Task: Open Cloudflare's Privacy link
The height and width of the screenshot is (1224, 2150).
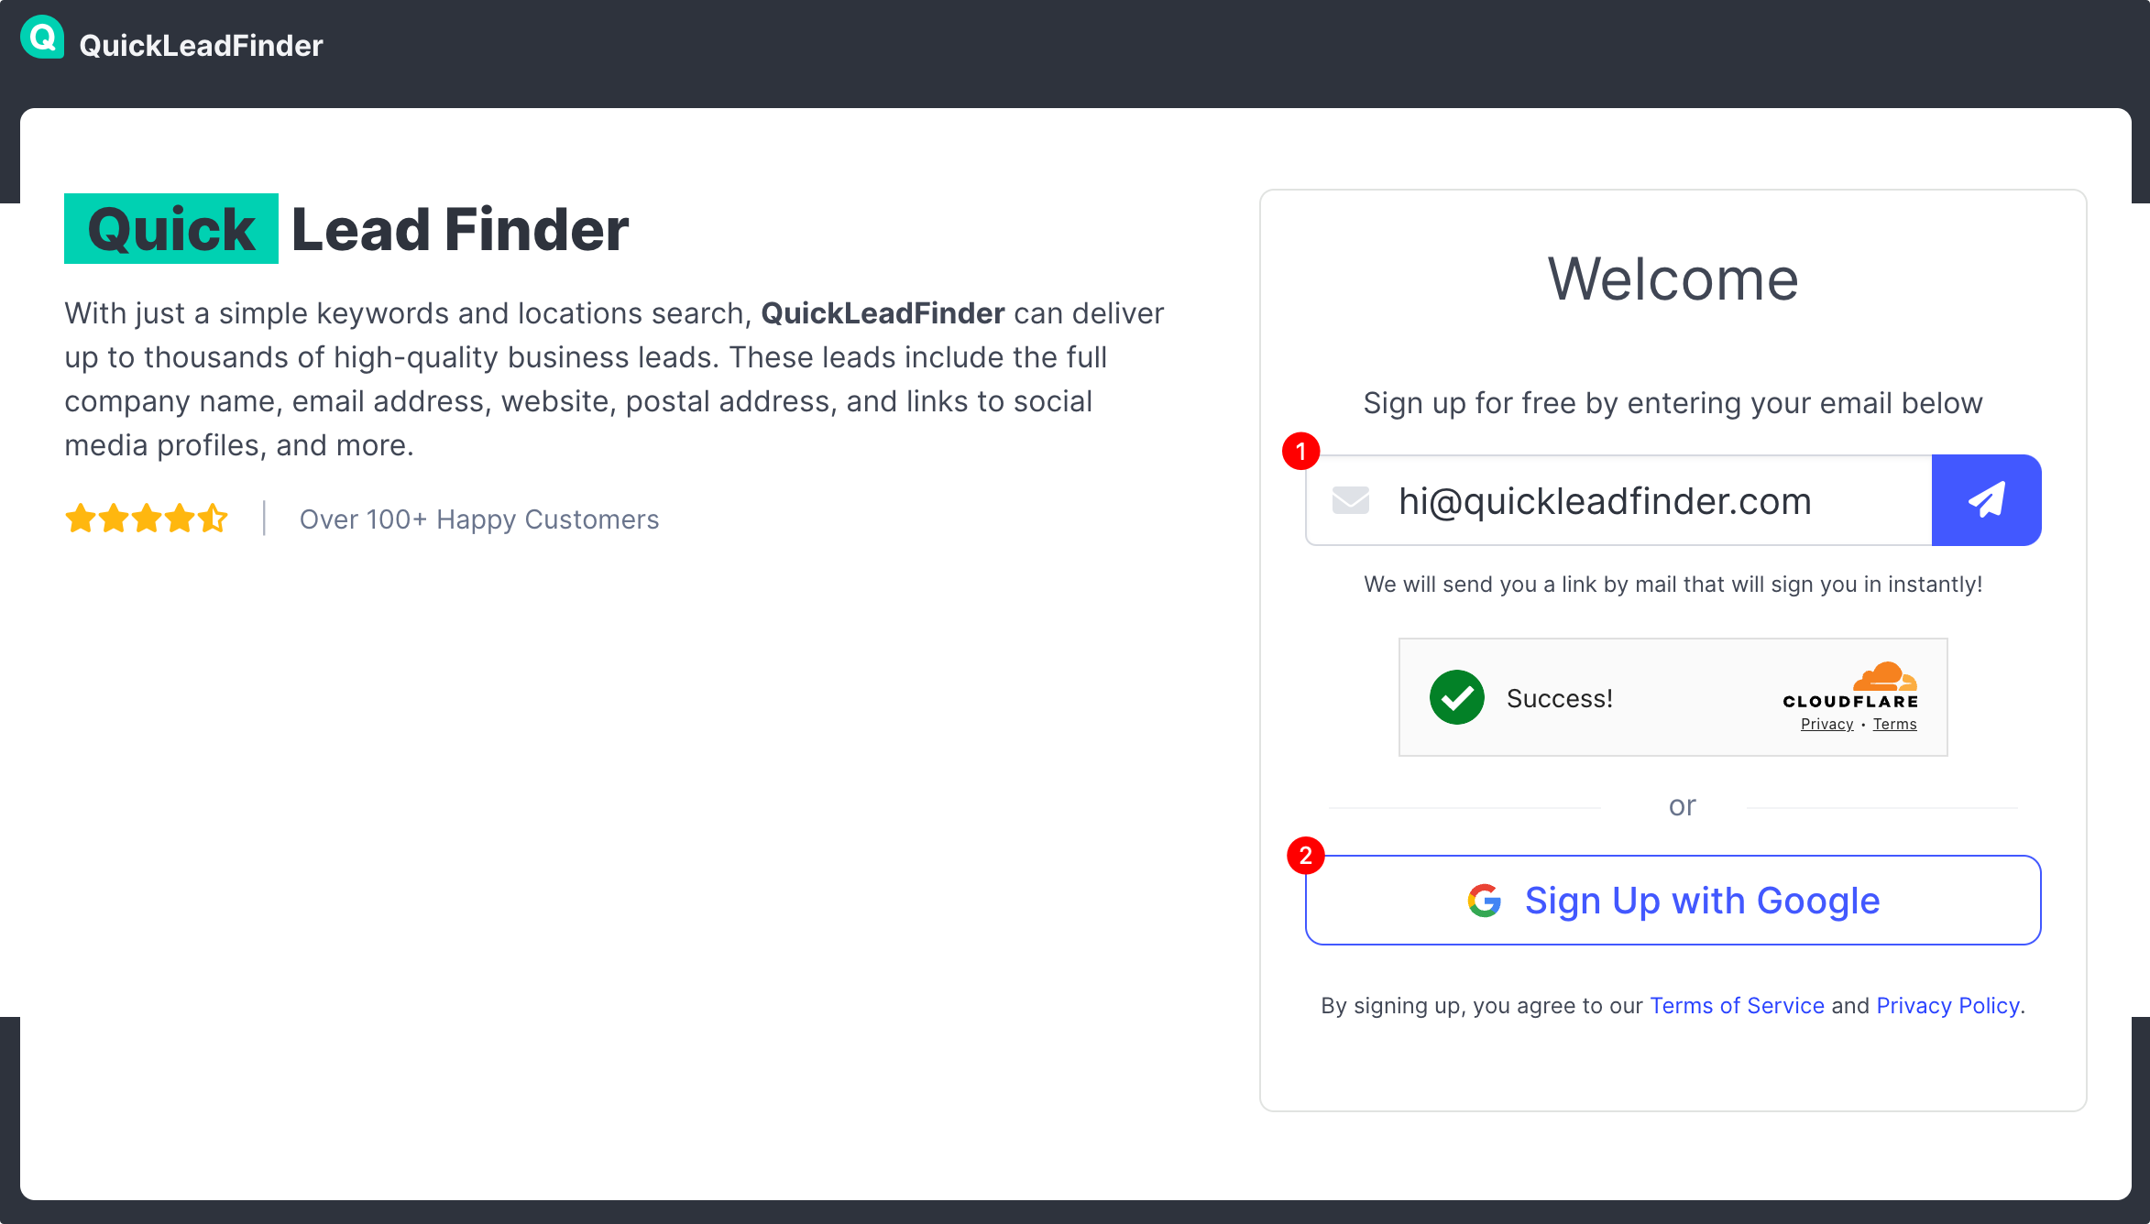Action: pyautogui.click(x=1826, y=725)
